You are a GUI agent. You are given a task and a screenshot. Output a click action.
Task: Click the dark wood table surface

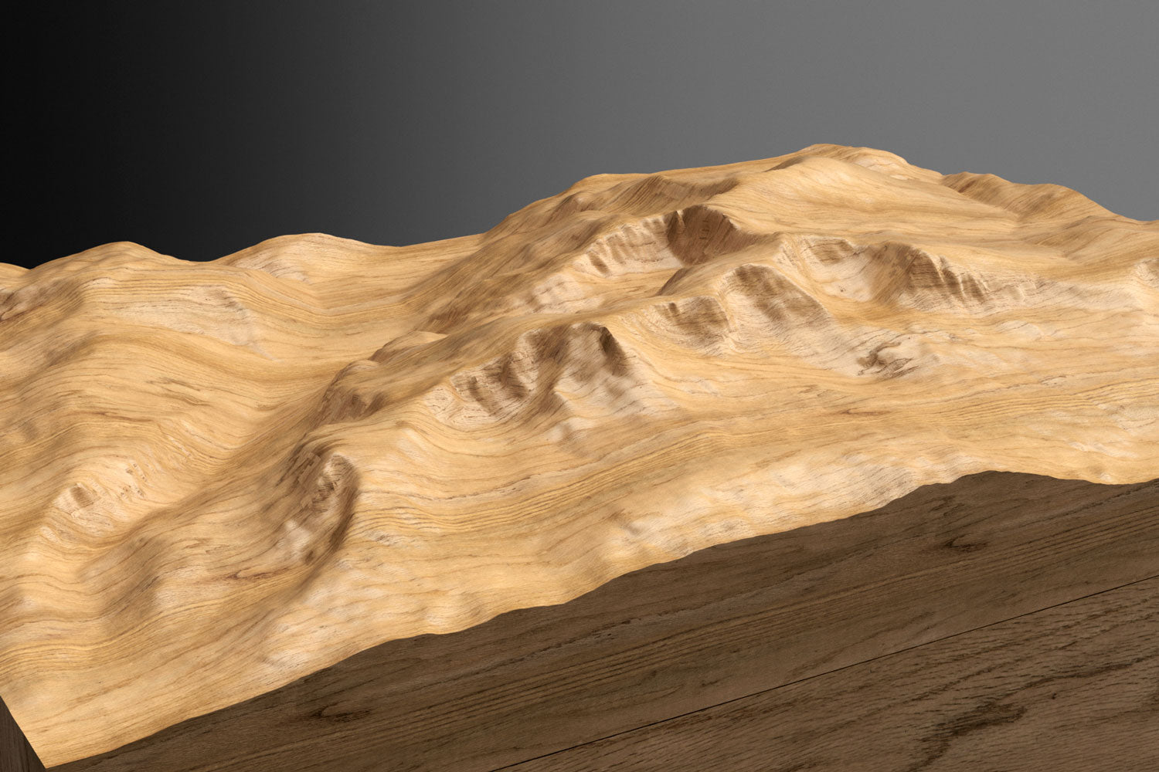pyautogui.click(x=773, y=656)
